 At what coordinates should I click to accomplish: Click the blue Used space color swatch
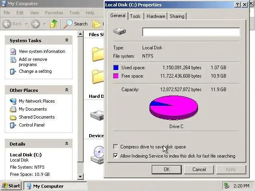coord(116,68)
